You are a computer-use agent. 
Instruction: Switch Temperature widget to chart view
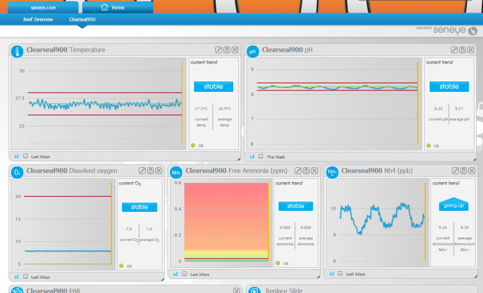click(x=17, y=156)
